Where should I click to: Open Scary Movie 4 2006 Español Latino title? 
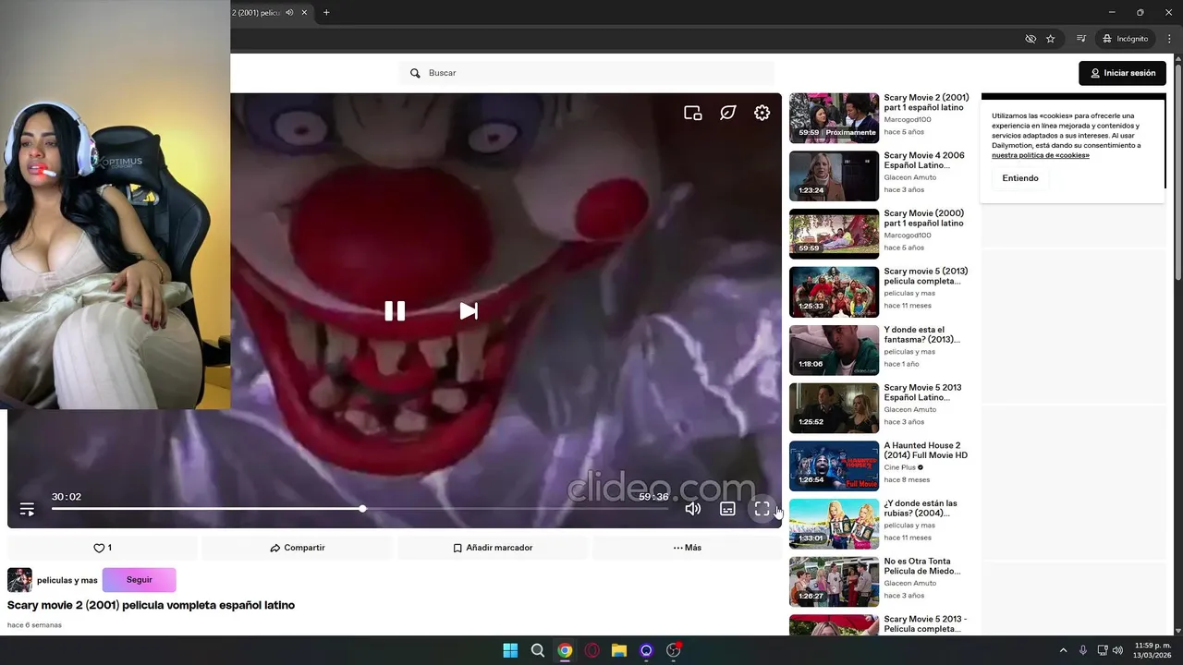(924, 161)
